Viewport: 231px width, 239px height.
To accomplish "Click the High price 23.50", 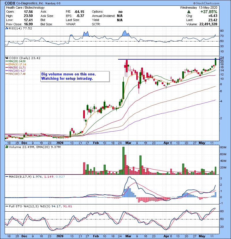I will [x=28, y=16].
